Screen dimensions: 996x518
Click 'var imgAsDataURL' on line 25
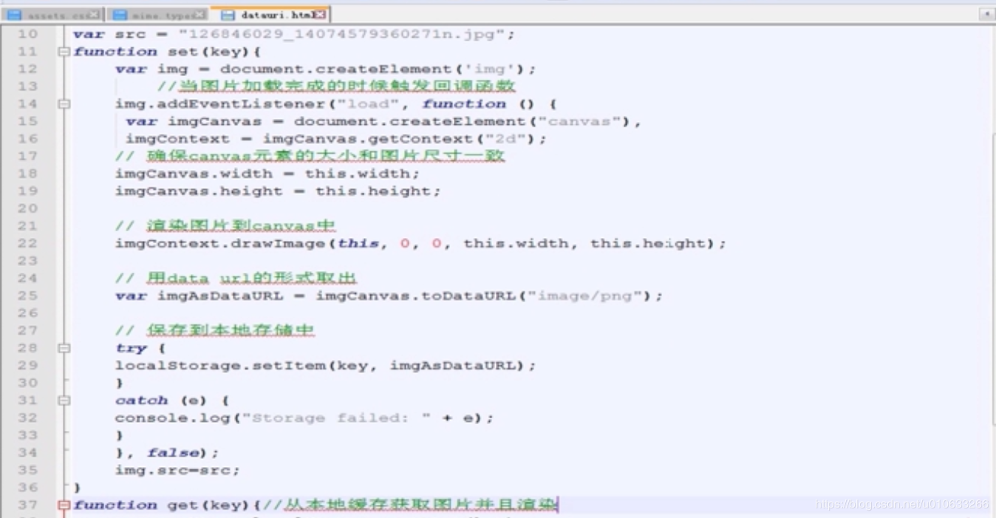pos(199,296)
